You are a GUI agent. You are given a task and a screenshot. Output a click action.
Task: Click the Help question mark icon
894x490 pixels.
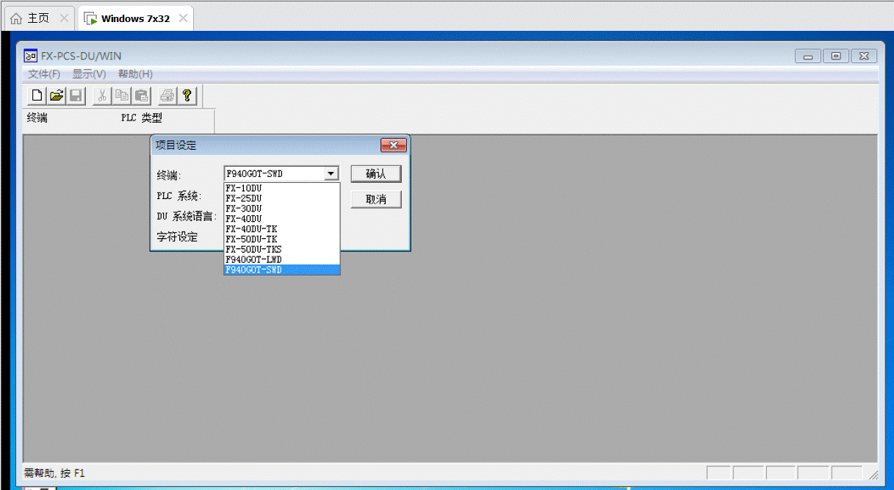click(187, 96)
